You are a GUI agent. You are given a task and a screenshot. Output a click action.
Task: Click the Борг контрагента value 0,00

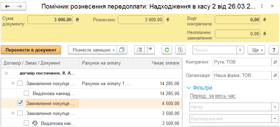click(237, 20)
